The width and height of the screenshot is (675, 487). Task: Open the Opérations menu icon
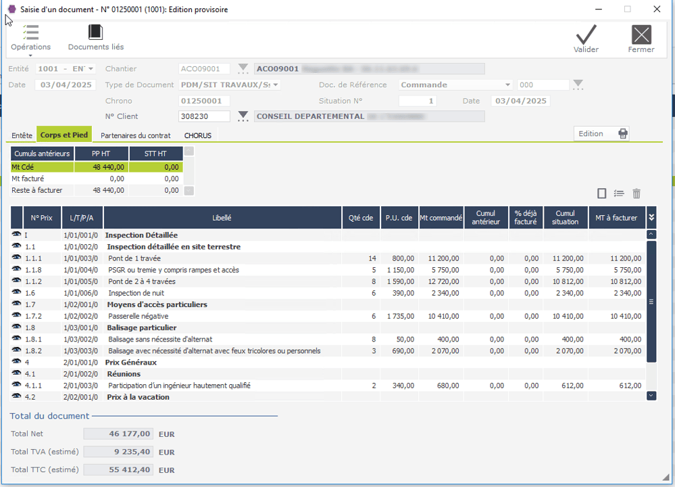(x=30, y=31)
